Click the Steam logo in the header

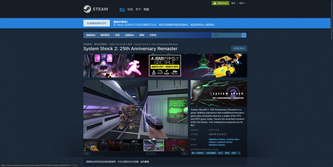click(96, 9)
